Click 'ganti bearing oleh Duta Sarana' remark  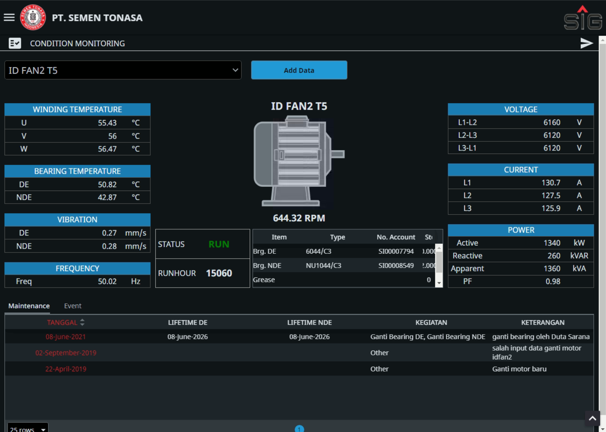(541, 337)
